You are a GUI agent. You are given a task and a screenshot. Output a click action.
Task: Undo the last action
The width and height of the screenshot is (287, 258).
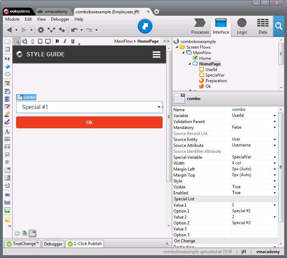pos(74,30)
